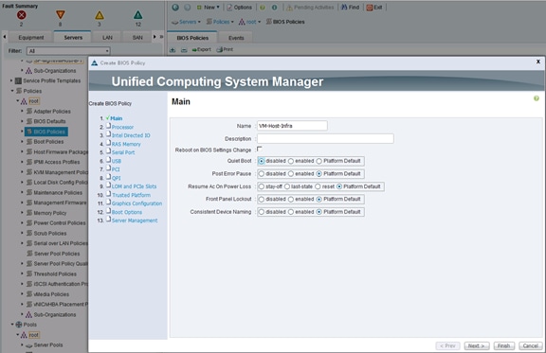This screenshot has height=353, width=546.
Task: Set Quiet Boot to enabled
Action: [x=291, y=161]
